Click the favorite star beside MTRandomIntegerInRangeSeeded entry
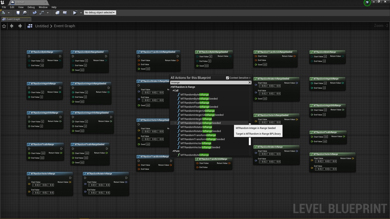 (175, 123)
